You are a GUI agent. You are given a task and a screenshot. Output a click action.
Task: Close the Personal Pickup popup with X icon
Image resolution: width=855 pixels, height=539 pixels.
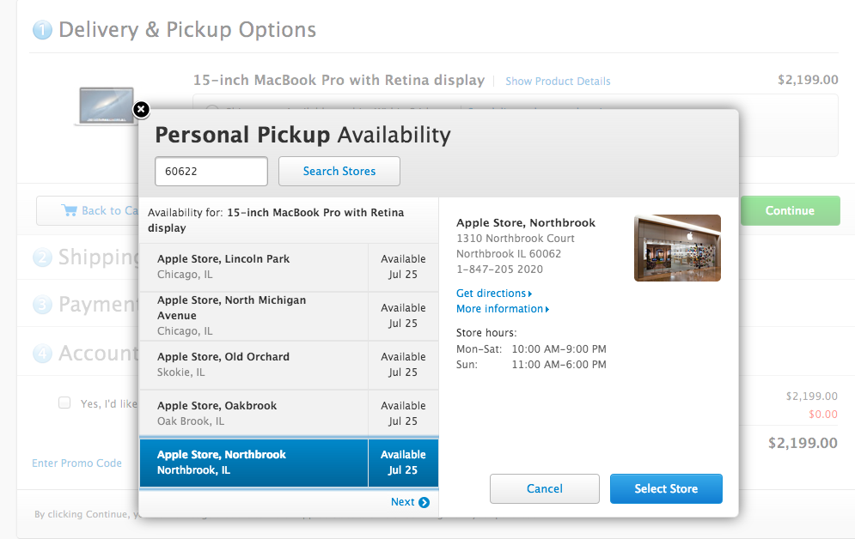[142, 110]
